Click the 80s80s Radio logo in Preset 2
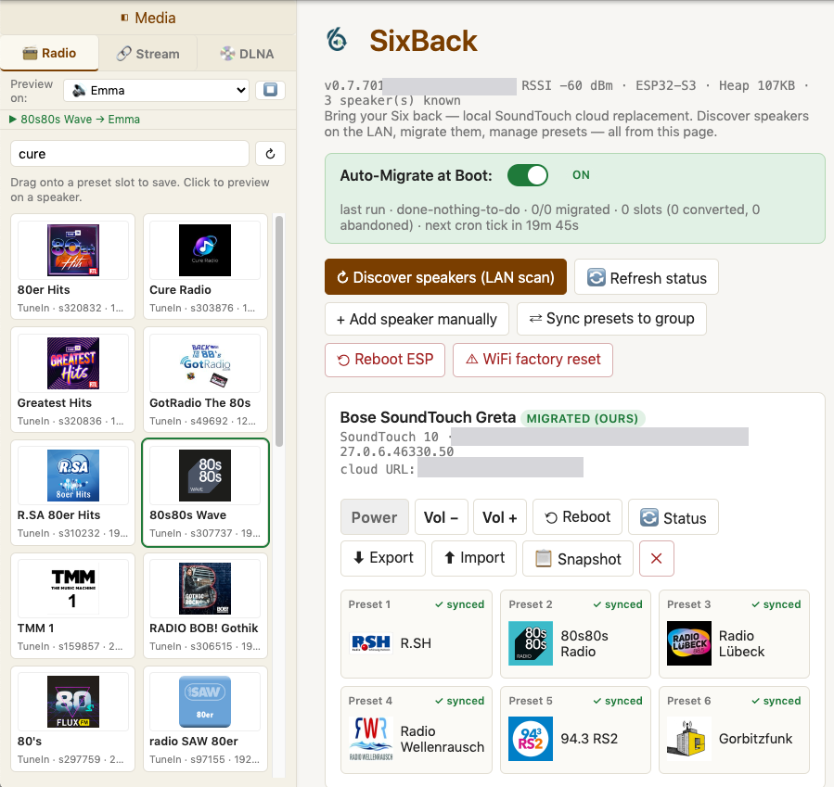 (531, 643)
